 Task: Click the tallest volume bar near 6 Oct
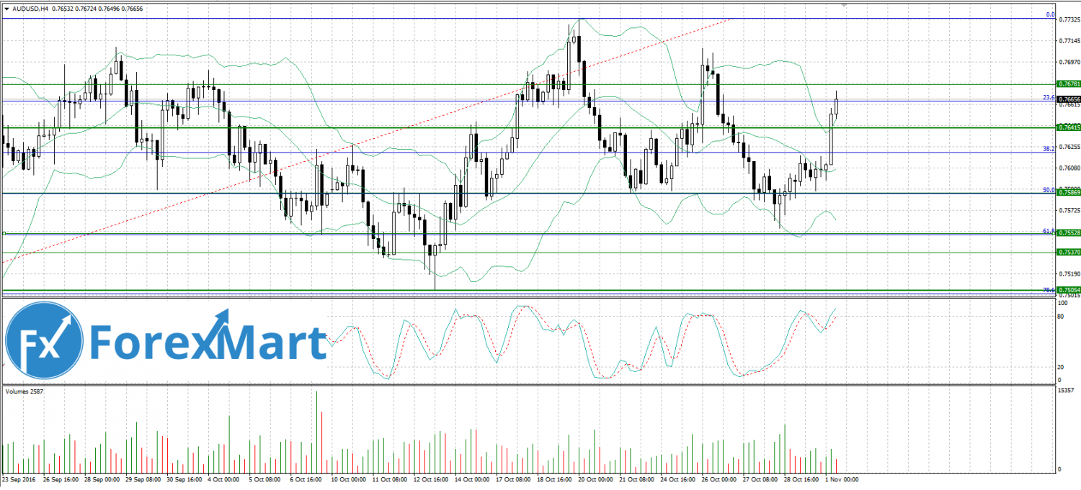[316, 431]
